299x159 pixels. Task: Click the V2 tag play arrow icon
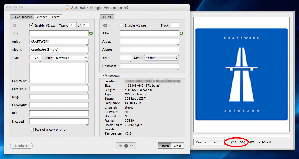(x=14, y=25)
